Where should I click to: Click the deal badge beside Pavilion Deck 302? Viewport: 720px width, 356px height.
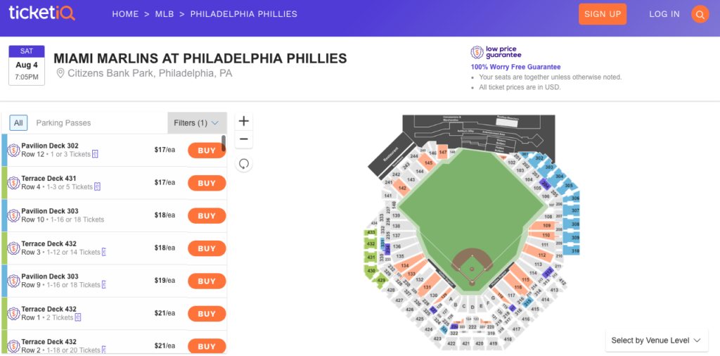pyautogui.click(x=13, y=150)
